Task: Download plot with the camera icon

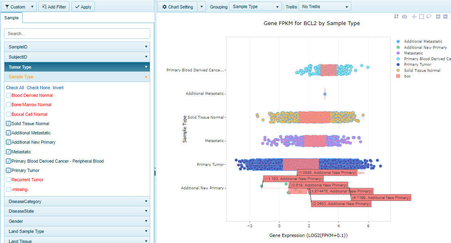Action: [405, 17]
